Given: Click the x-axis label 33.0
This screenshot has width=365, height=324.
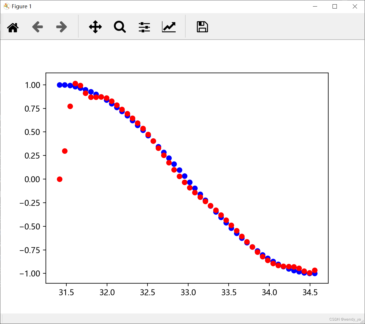Looking at the screenshot, I should (x=188, y=292).
